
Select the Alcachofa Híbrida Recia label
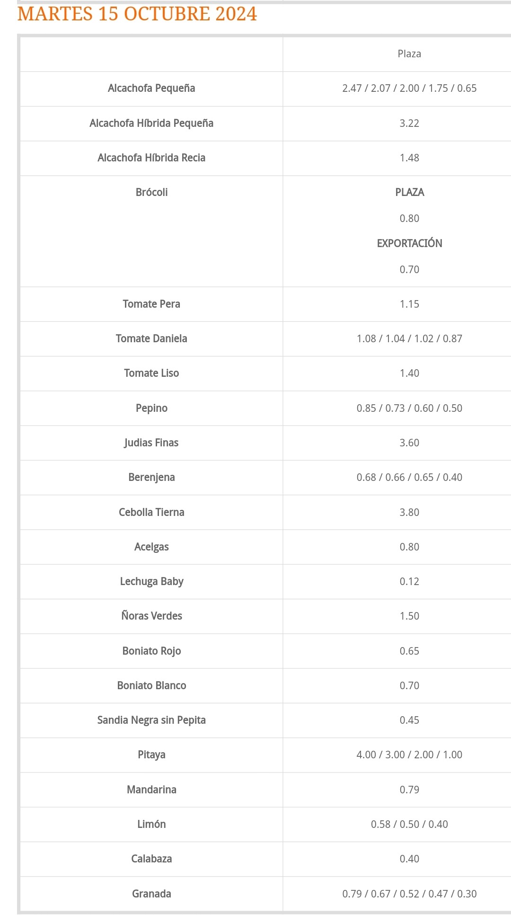click(151, 158)
